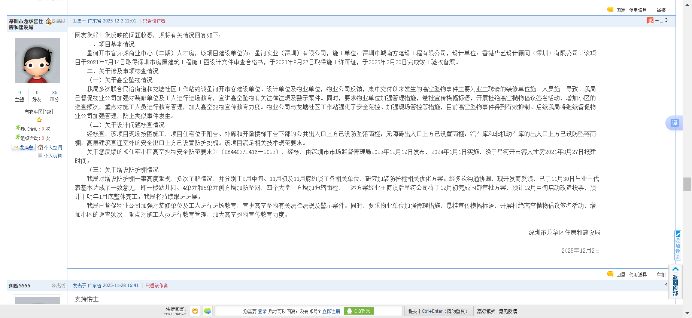This screenshot has width=692, height=318.
Task: Click the blue translate floating icon
Action: [x=674, y=123]
